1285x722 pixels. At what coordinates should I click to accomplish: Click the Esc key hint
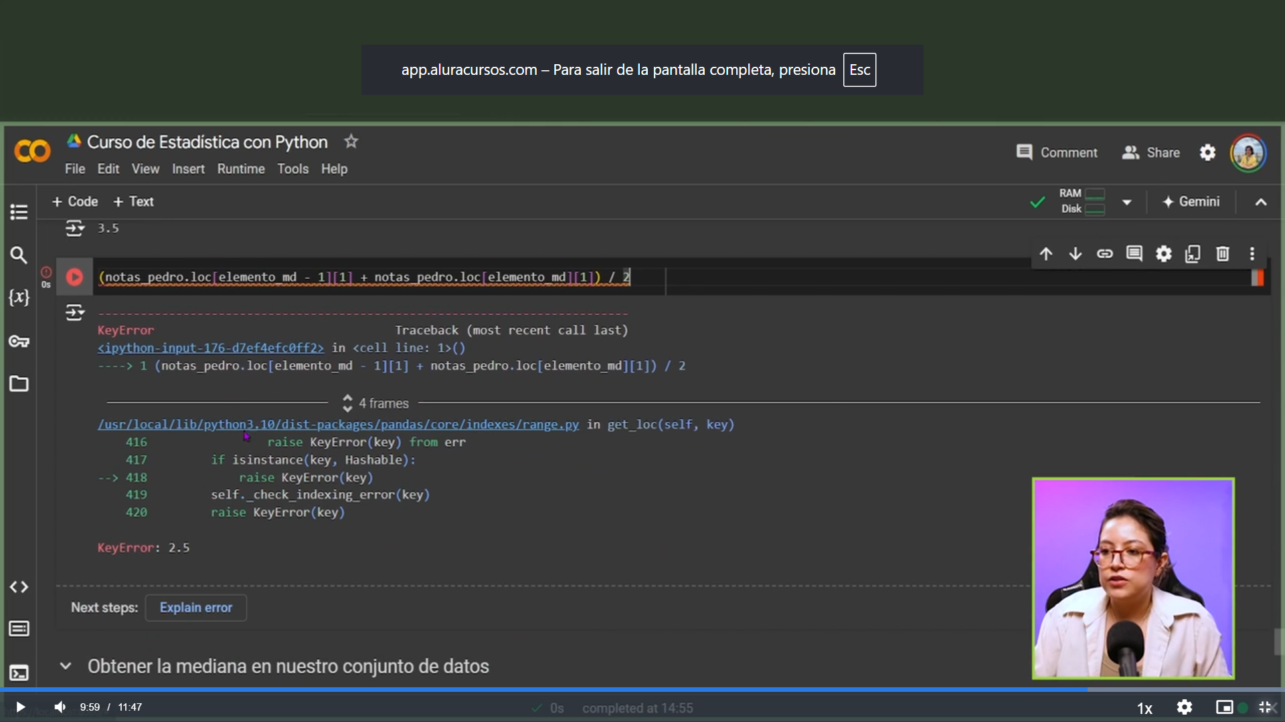[859, 70]
